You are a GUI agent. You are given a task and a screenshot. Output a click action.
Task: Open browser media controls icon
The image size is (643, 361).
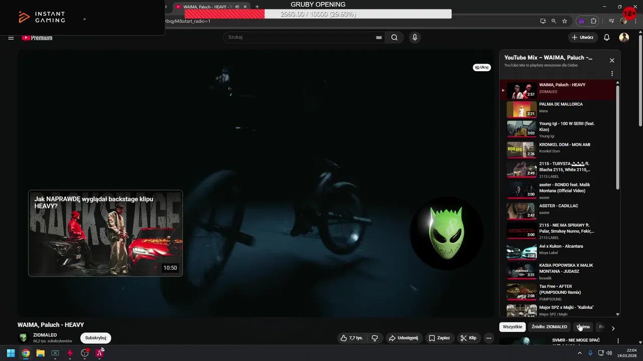(x=611, y=21)
